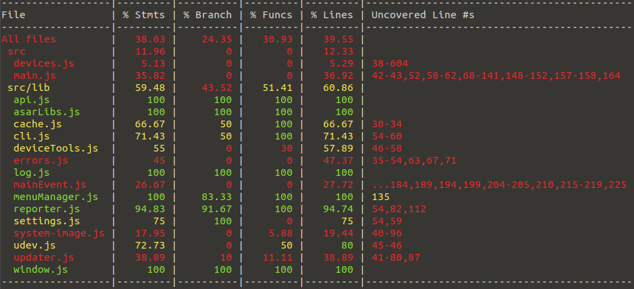This screenshot has width=634, height=289.
Task: Select the 'mainEvent.js' file name
Action: pos(50,185)
